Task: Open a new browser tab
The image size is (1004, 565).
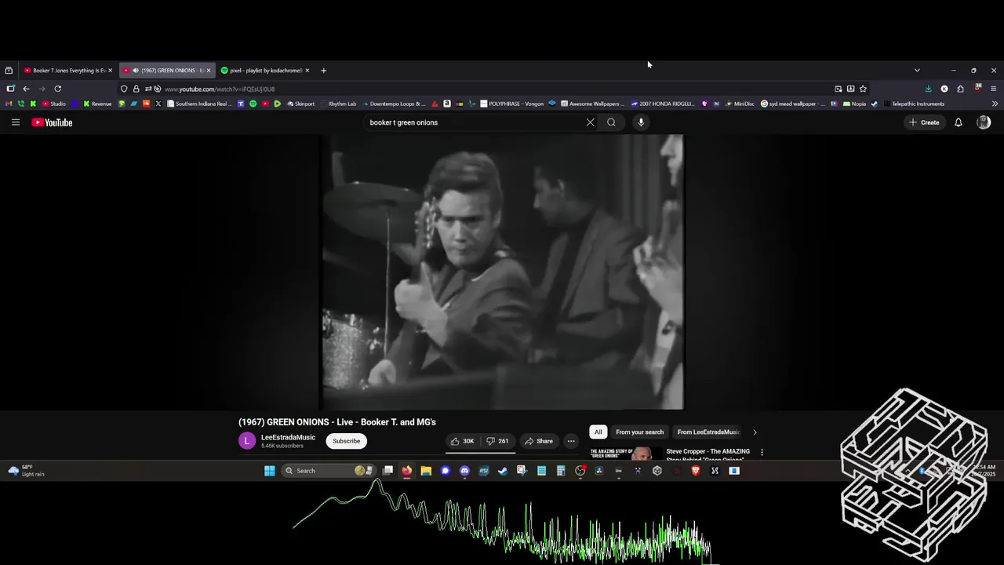Action: [323, 71]
